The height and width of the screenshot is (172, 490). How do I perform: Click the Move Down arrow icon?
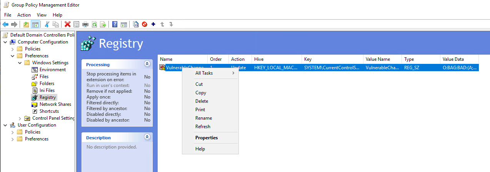[171, 24]
